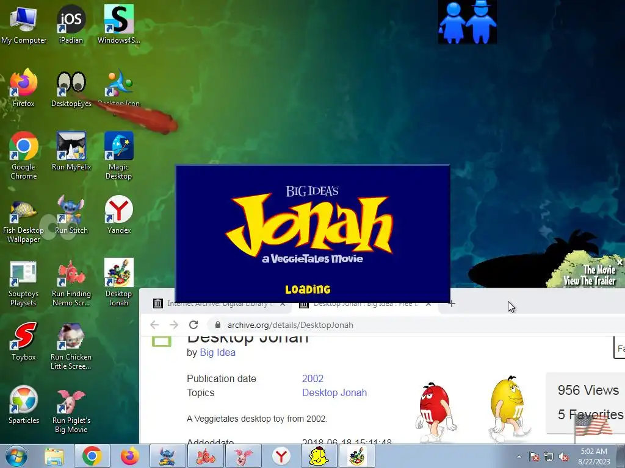Click the View The Trailer banner
Image resolution: width=625 pixels, height=468 pixels.
tap(589, 281)
